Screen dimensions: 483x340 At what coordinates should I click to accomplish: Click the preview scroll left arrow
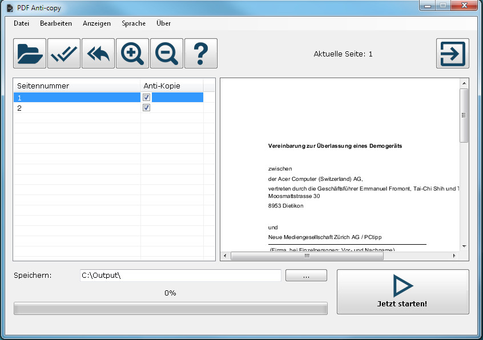(x=225, y=256)
